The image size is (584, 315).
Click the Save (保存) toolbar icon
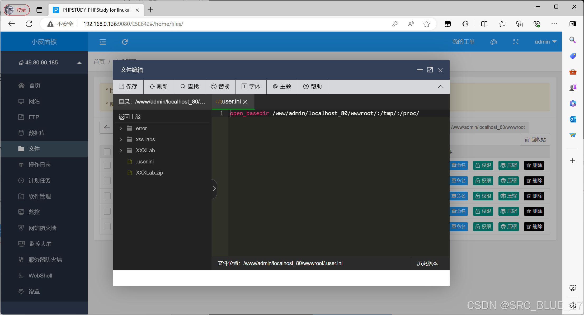click(x=121, y=86)
